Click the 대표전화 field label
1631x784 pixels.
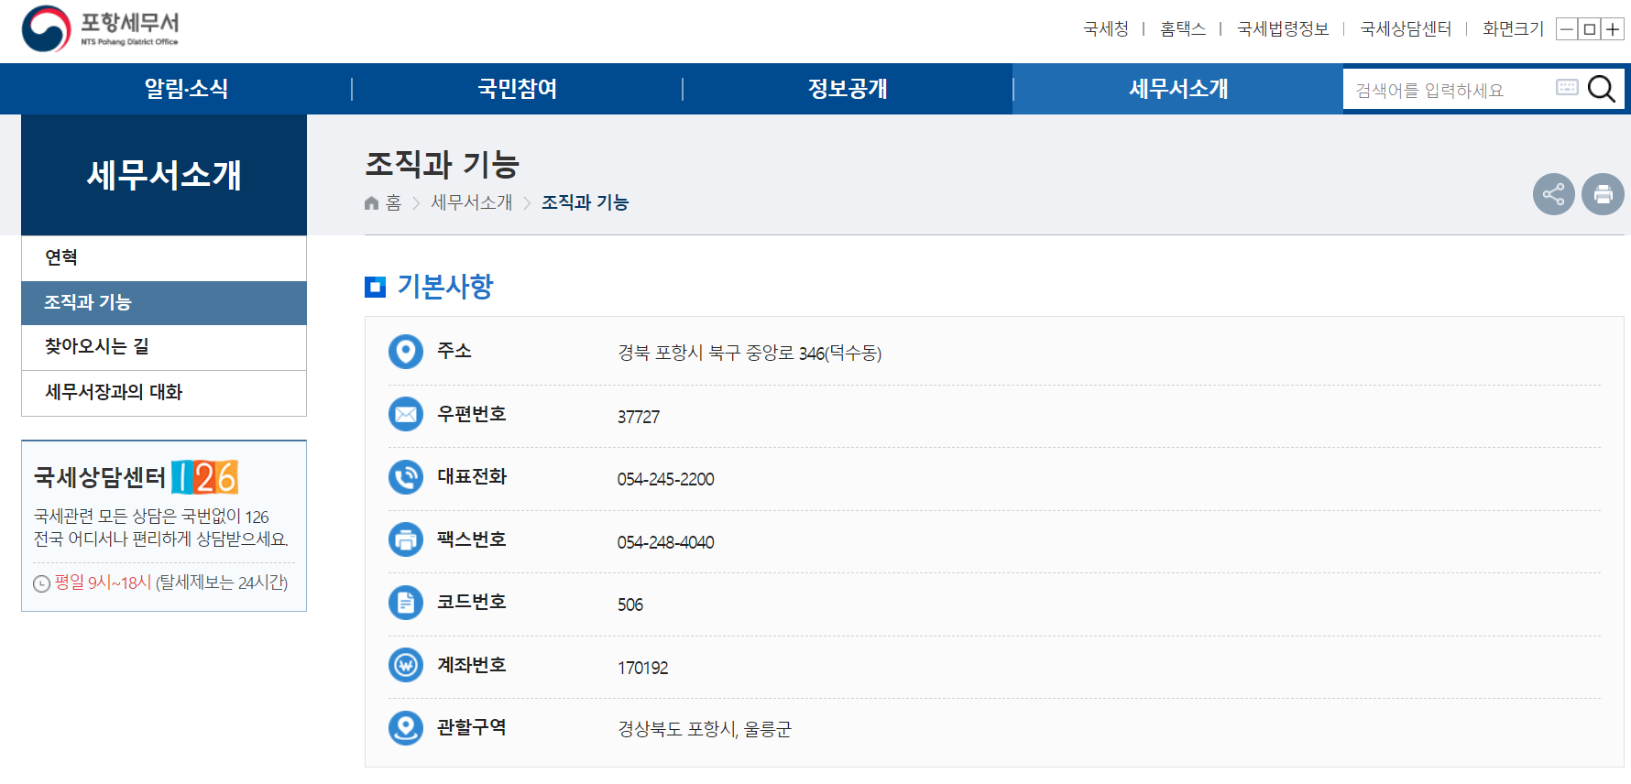pos(472,476)
